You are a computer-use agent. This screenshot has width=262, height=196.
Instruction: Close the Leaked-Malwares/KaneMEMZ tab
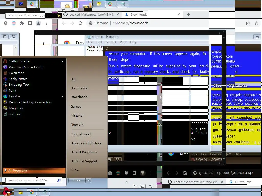(118, 14)
